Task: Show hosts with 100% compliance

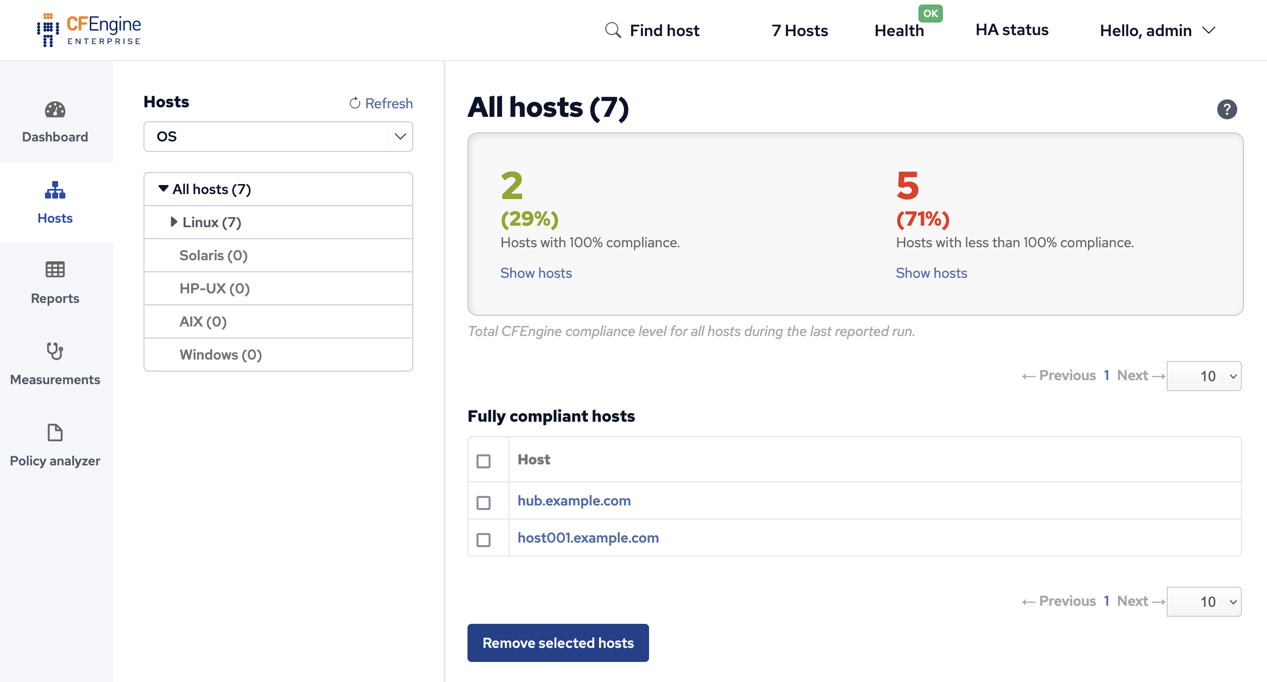Action: tap(536, 273)
